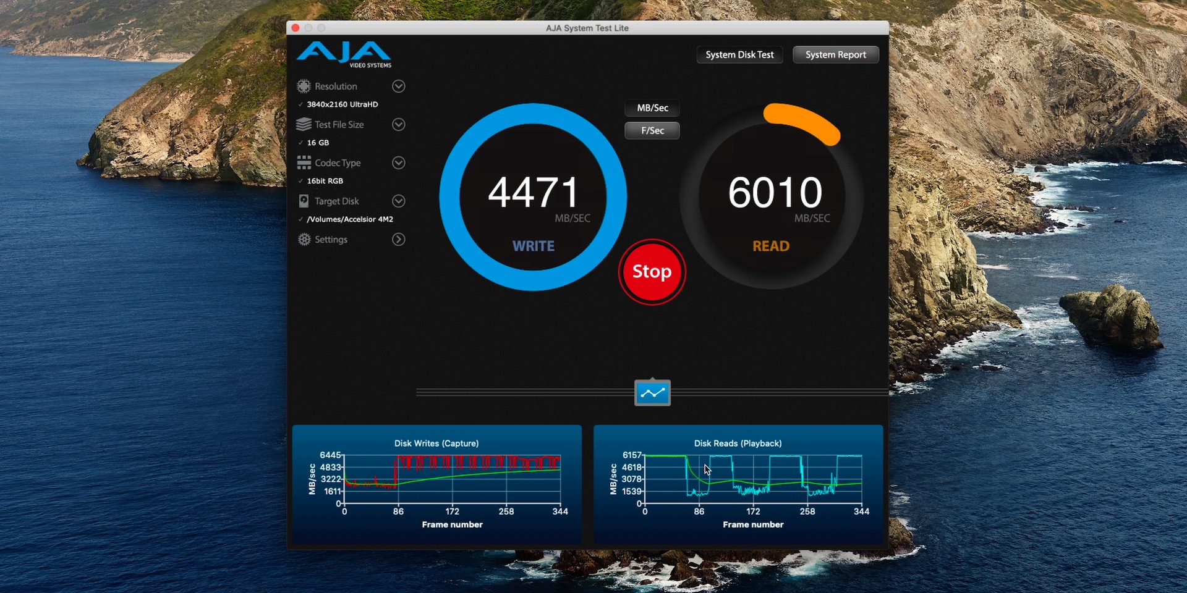The height and width of the screenshot is (593, 1187).
Task: Expand the Resolution dropdown chevron
Action: click(399, 86)
